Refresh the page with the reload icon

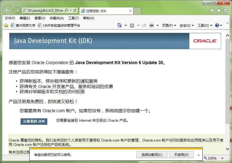point(75,11)
